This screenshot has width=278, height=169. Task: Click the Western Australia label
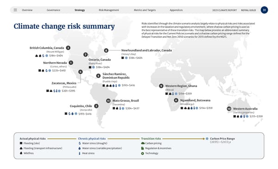(246, 109)
